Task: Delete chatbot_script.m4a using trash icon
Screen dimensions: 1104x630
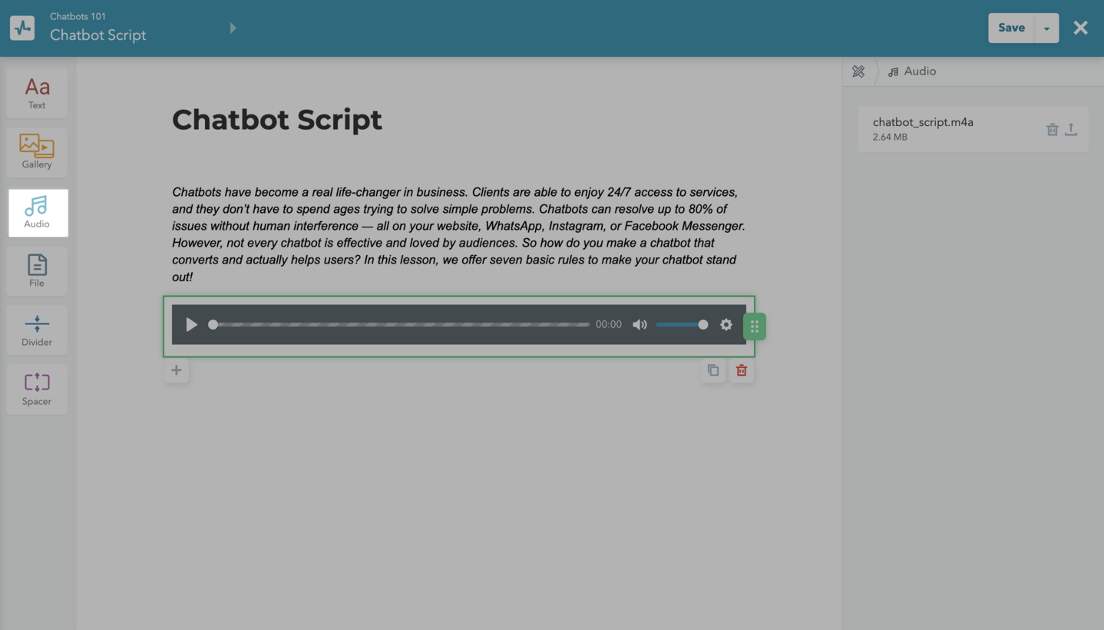Action: (1052, 130)
